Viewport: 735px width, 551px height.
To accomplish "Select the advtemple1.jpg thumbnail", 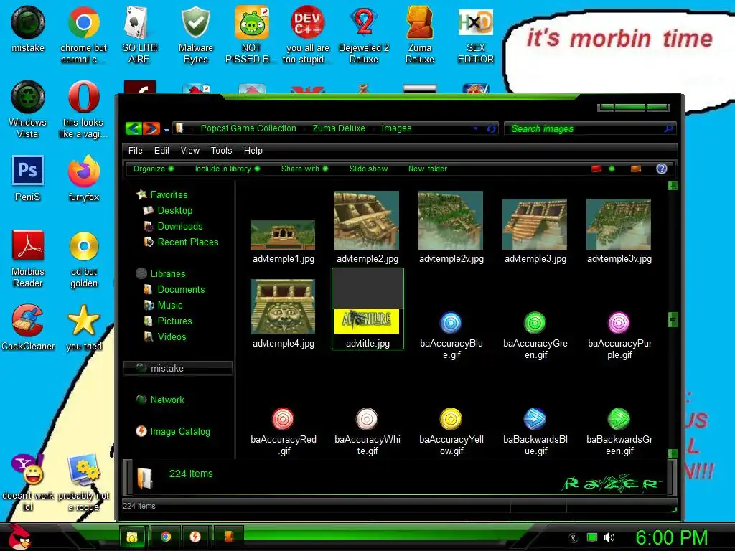I will tap(283, 235).
